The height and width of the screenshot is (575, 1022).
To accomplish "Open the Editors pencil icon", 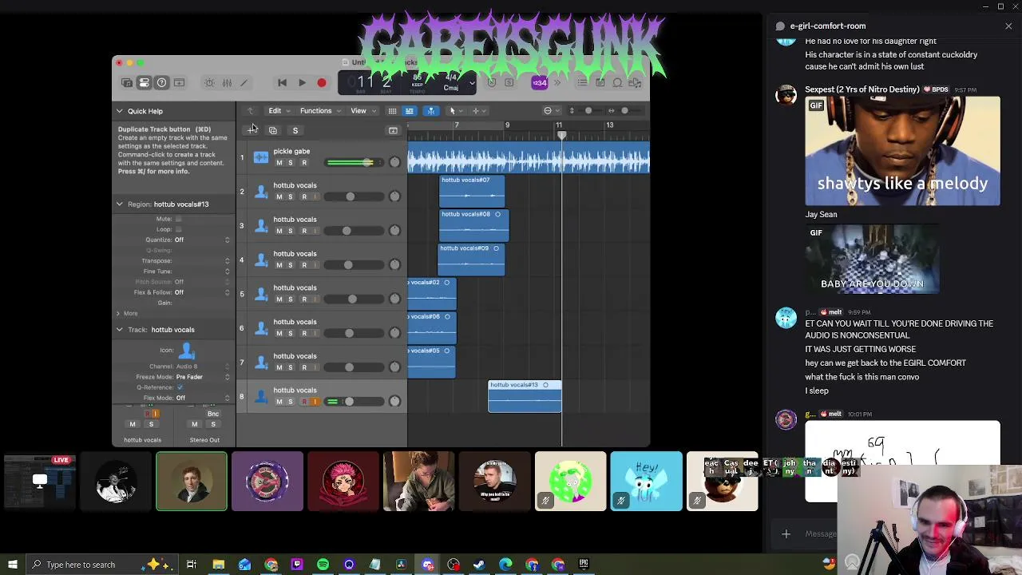I will [x=244, y=82].
